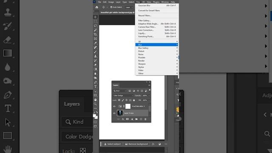Open the Kind filter dropdown
Image resolution: width=272 pixels, height=153 pixels.
click(120, 91)
